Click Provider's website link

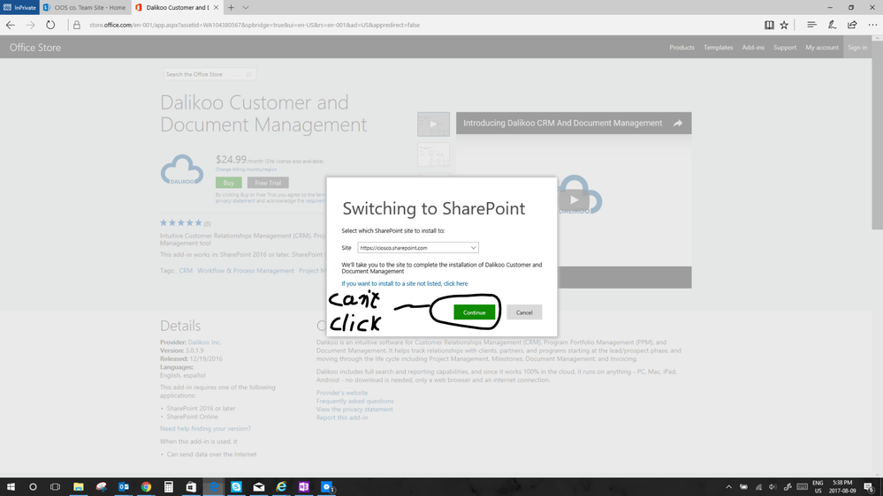[x=342, y=393]
